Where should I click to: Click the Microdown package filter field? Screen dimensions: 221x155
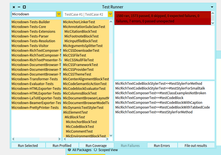click(x=34, y=14)
